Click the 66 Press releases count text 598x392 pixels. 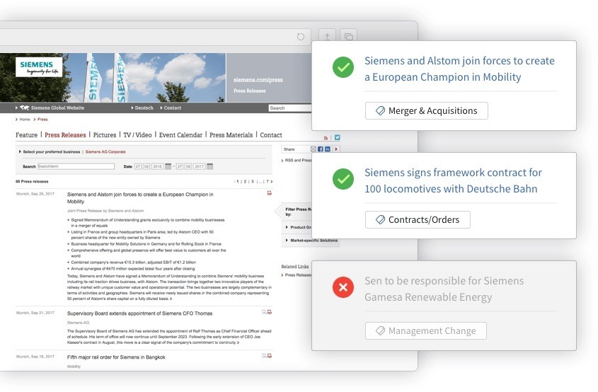[x=32, y=182]
